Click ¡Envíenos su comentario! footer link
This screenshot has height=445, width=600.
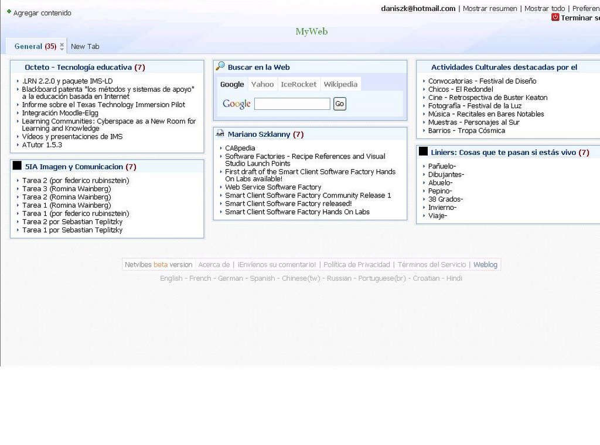click(277, 265)
